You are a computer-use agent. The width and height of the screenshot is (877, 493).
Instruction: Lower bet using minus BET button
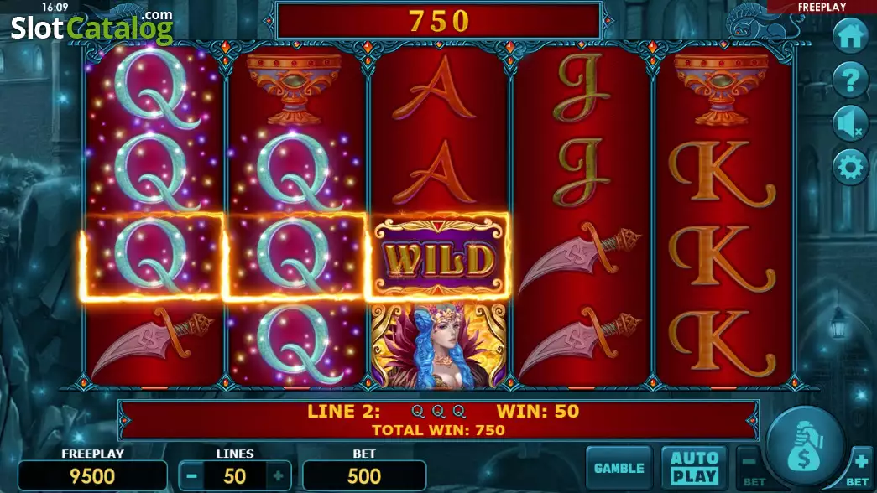click(753, 469)
